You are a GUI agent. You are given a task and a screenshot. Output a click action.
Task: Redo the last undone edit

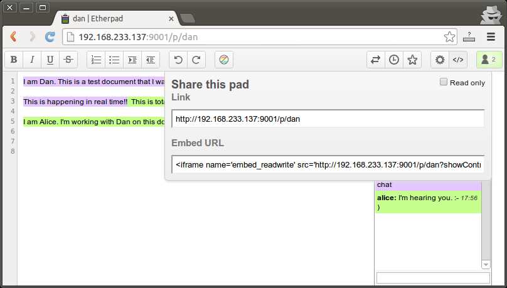pos(196,60)
